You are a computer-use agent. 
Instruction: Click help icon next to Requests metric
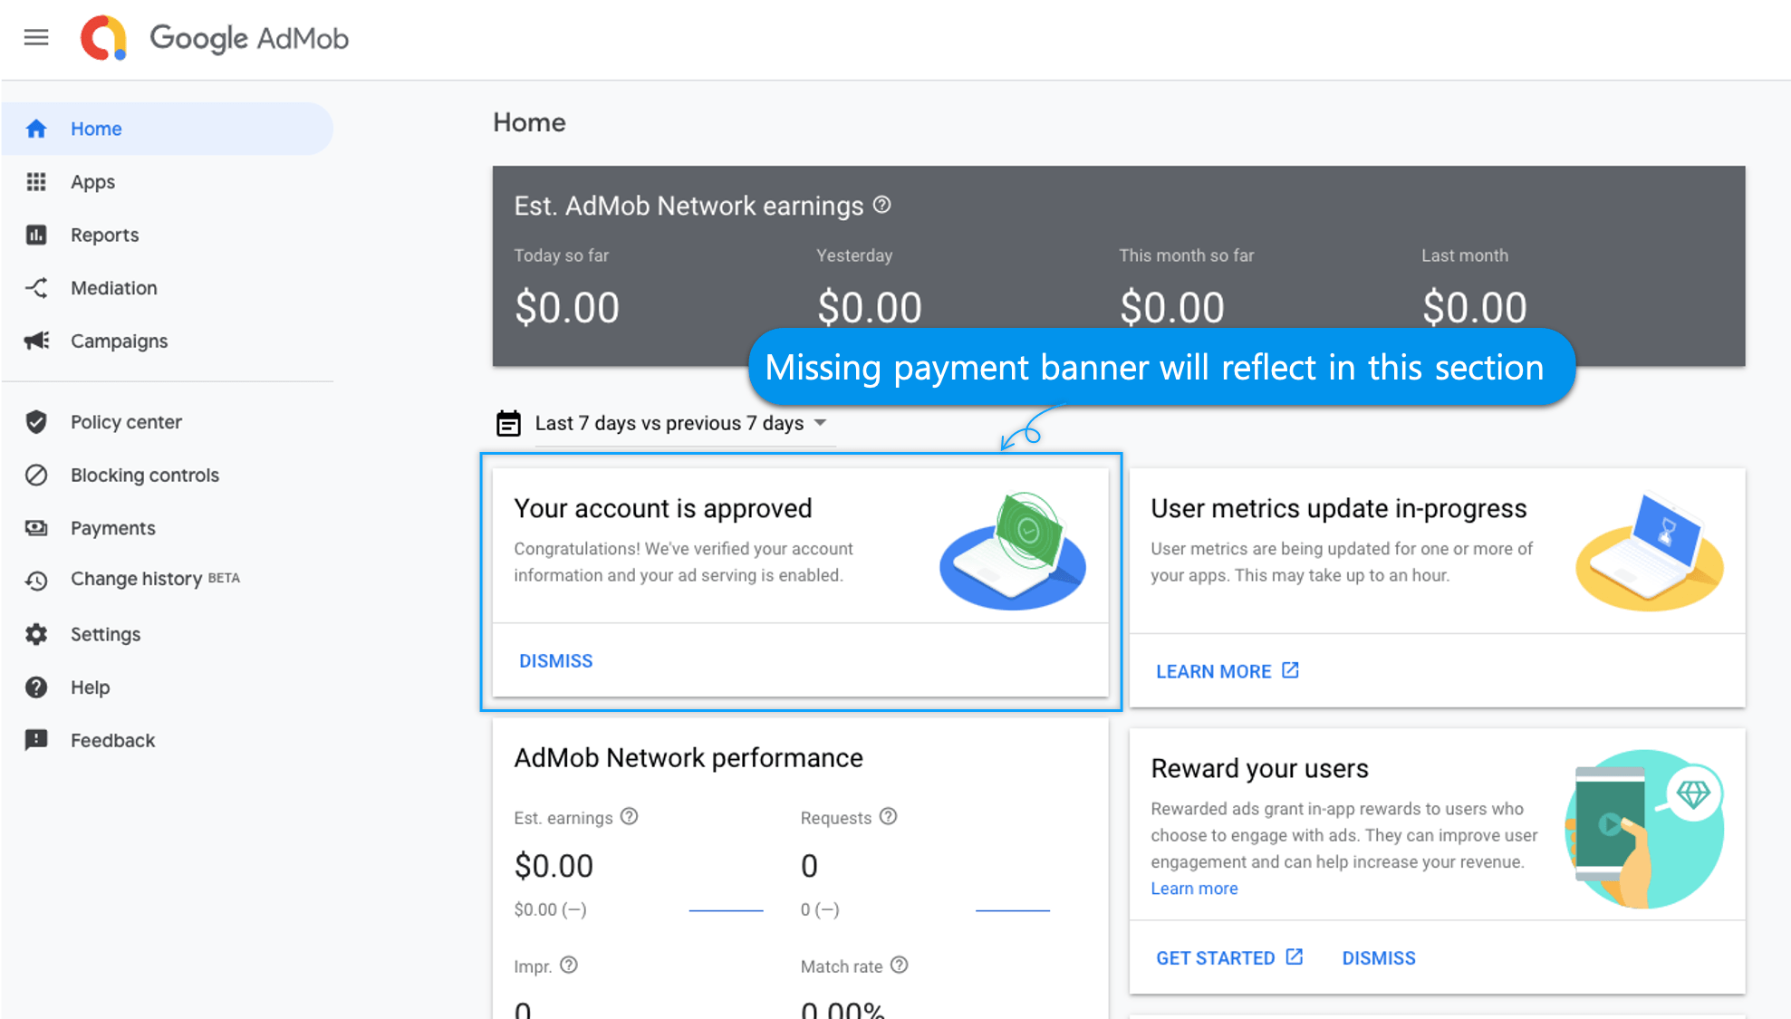pos(888,816)
